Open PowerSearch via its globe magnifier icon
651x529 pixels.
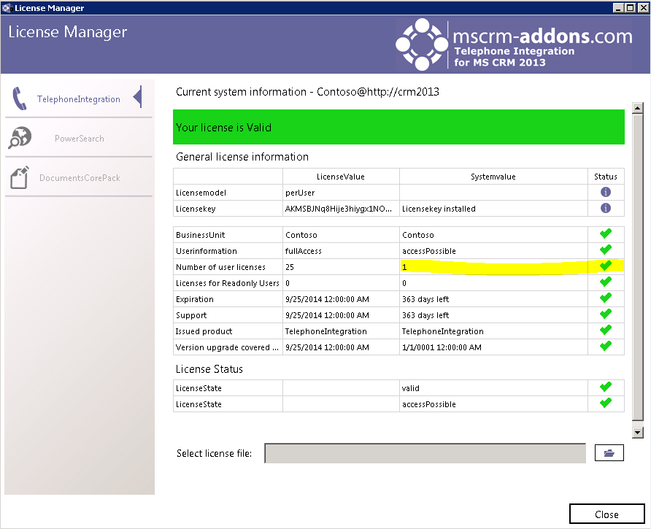coord(20,137)
